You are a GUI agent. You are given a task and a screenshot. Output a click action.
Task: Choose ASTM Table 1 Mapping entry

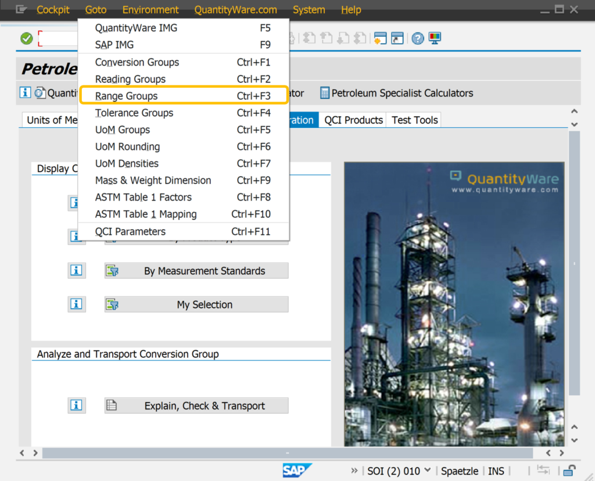183,214
